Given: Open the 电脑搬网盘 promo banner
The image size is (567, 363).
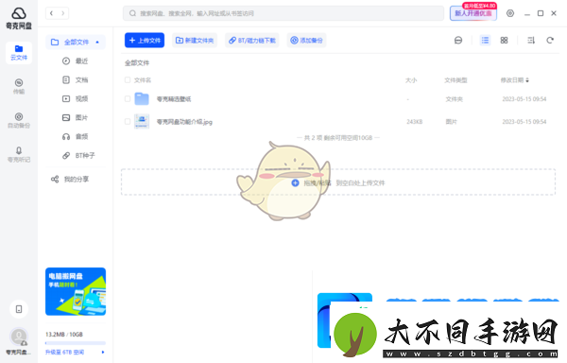Looking at the screenshot, I should pyautogui.click(x=76, y=291).
